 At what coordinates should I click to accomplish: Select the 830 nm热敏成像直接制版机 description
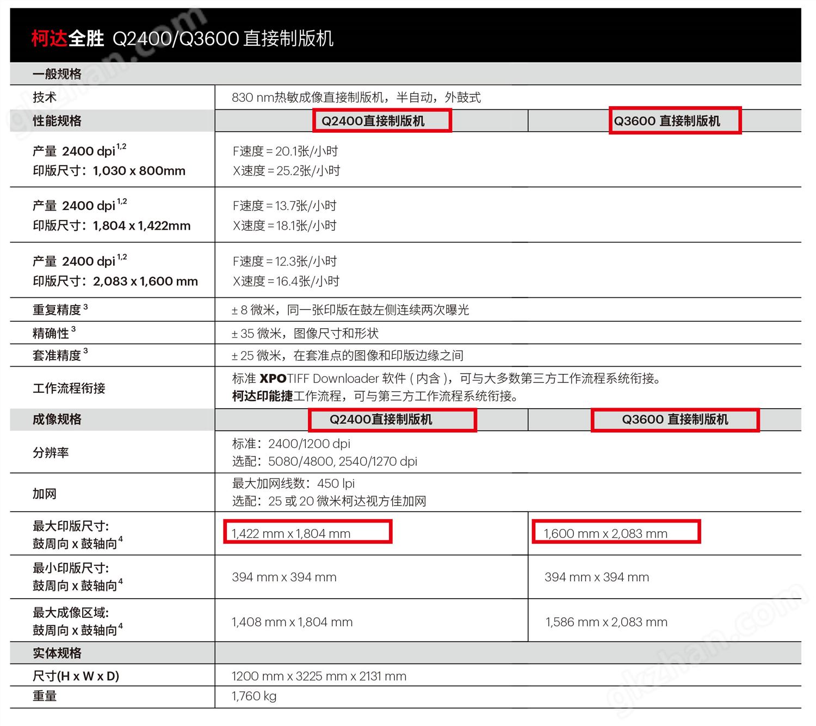356,97
